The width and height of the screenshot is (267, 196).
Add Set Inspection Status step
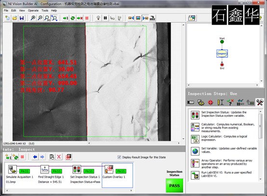click(223, 114)
